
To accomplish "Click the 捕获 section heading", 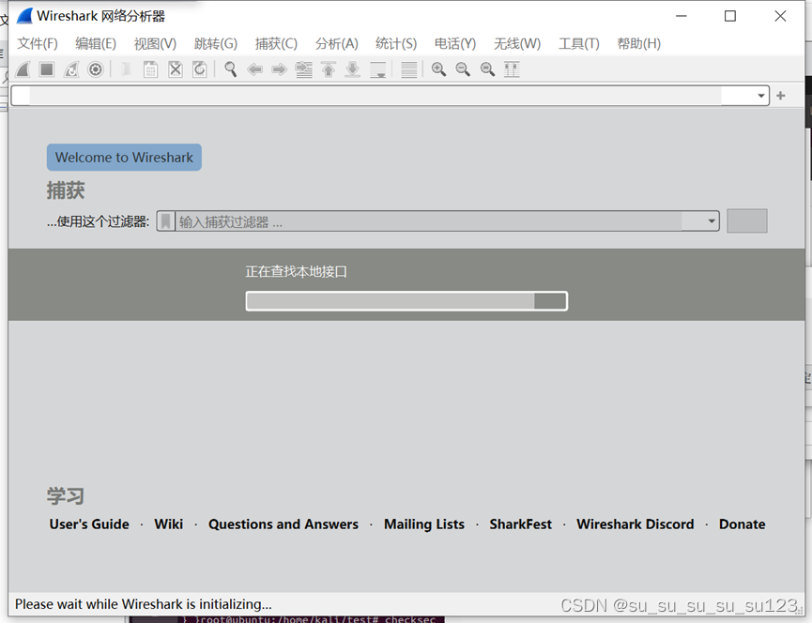I will [66, 190].
